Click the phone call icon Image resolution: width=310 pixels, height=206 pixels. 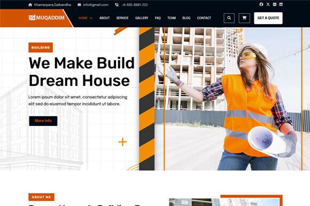click(x=117, y=5)
